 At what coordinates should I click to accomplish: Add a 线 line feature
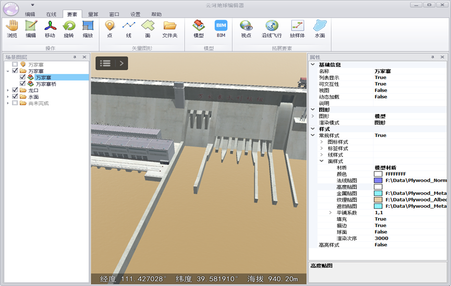[129, 29]
